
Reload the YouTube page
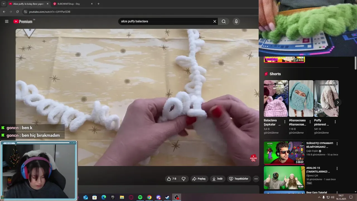17,12
